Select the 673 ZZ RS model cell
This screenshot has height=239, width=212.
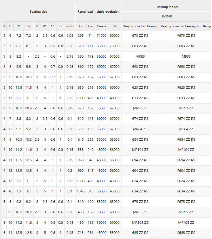coord(140,36)
